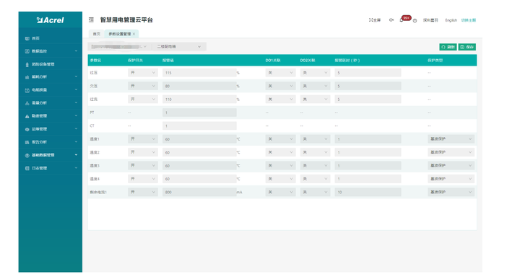Collapse the sidebar with the hamburger icon
Viewport: 520px width, 277px height.
click(x=91, y=20)
